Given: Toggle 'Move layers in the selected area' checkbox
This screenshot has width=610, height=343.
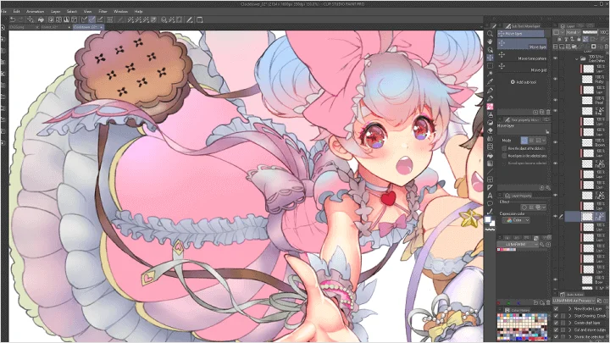Looking at the screenshot, I should coord(504,156).
